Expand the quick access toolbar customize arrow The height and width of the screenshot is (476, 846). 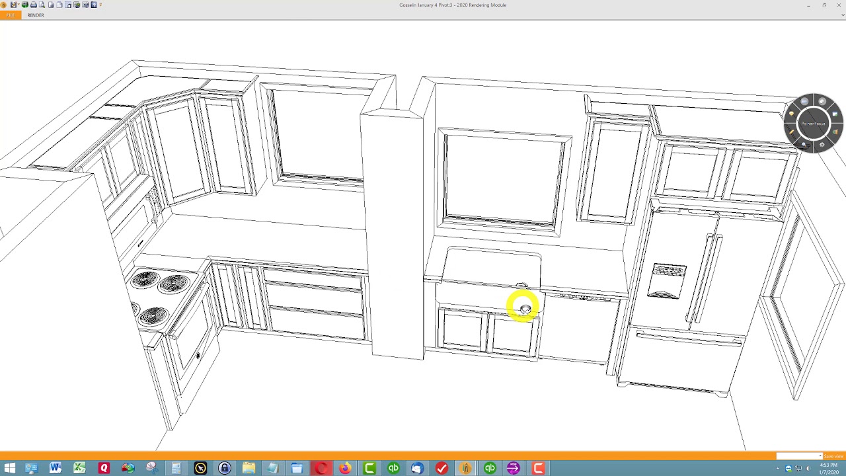coord(100,5)
